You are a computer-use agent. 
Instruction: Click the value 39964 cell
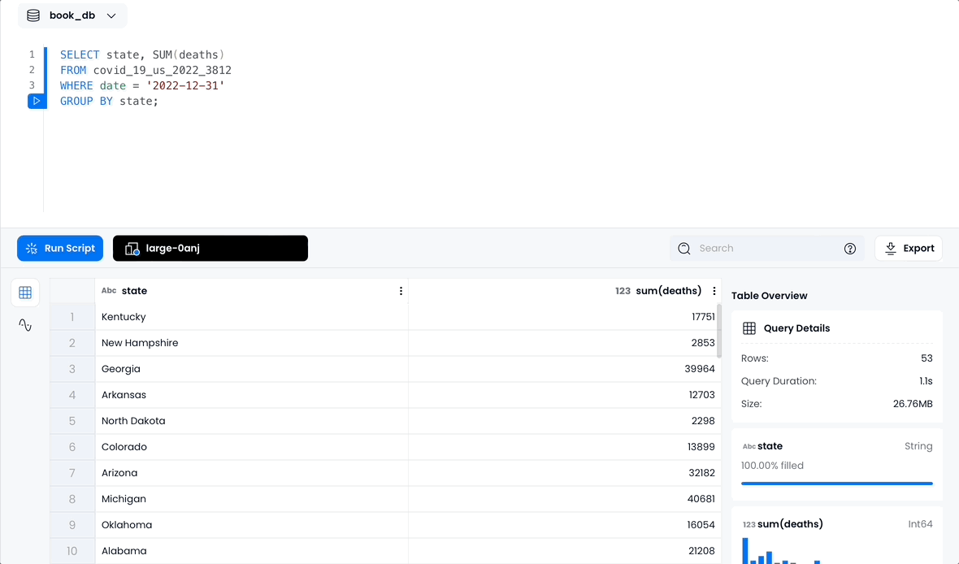[565, 369]
